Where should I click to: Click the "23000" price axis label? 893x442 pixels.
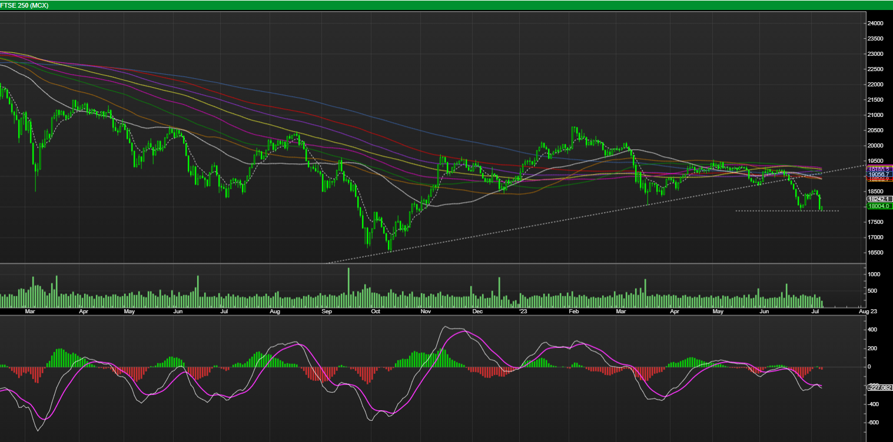[x=875, y=54]
